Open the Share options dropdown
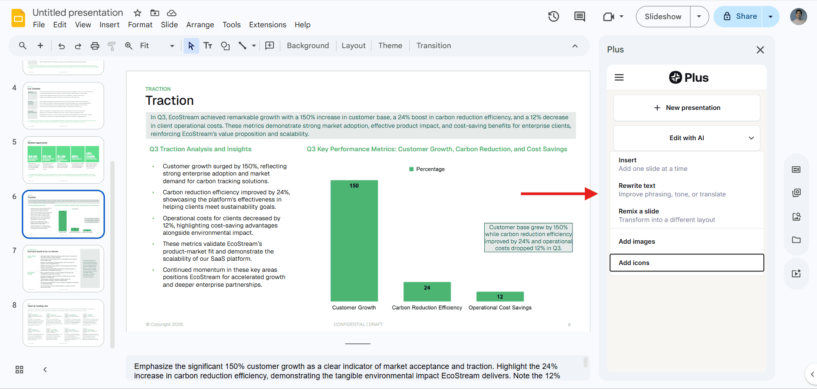The image size is (817, 389). [771, 17]
